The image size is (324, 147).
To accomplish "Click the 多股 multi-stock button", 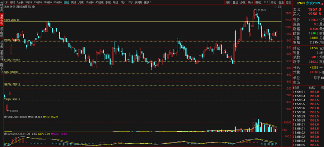I will pos(243,3).
